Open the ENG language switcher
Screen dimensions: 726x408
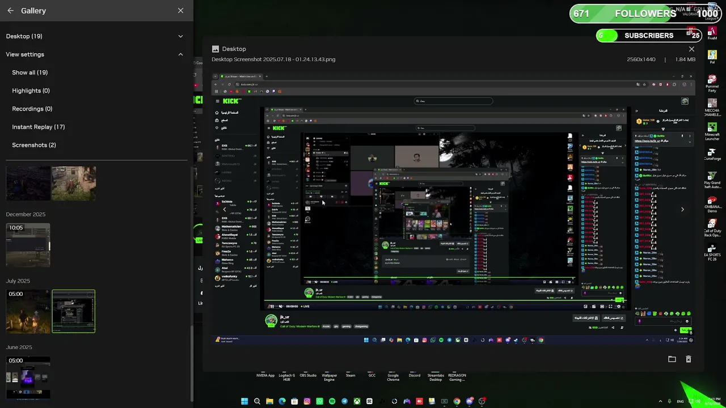680,401
